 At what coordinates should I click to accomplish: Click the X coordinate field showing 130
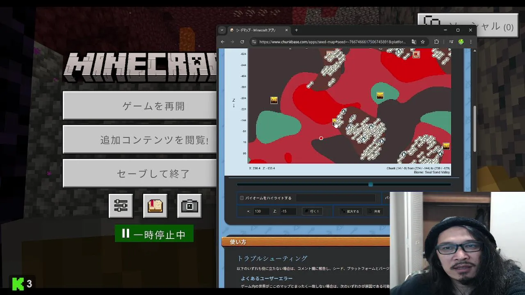pyautogui.click(x=261, y=211)
